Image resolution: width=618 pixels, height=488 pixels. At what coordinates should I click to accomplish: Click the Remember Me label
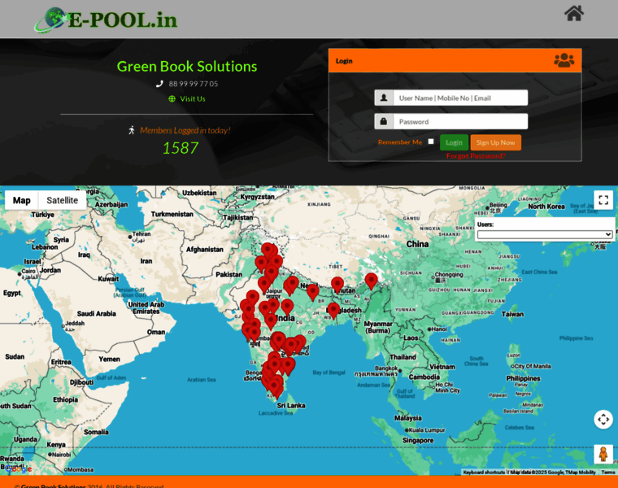400,142
